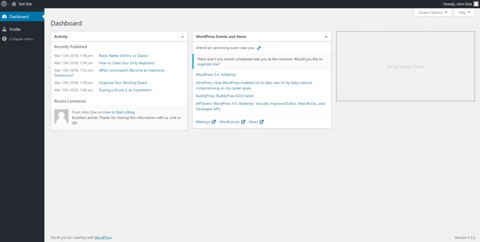
Task: Click the Dashboard gauge icon in the sidebar
Action: click(4, 17)
